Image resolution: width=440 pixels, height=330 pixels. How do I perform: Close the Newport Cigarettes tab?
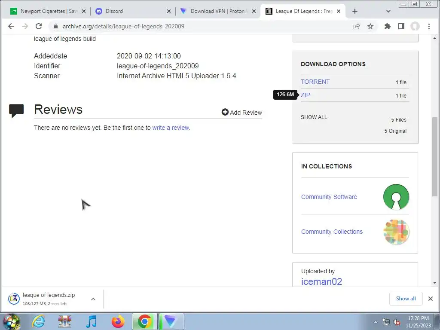pos(84,11)
